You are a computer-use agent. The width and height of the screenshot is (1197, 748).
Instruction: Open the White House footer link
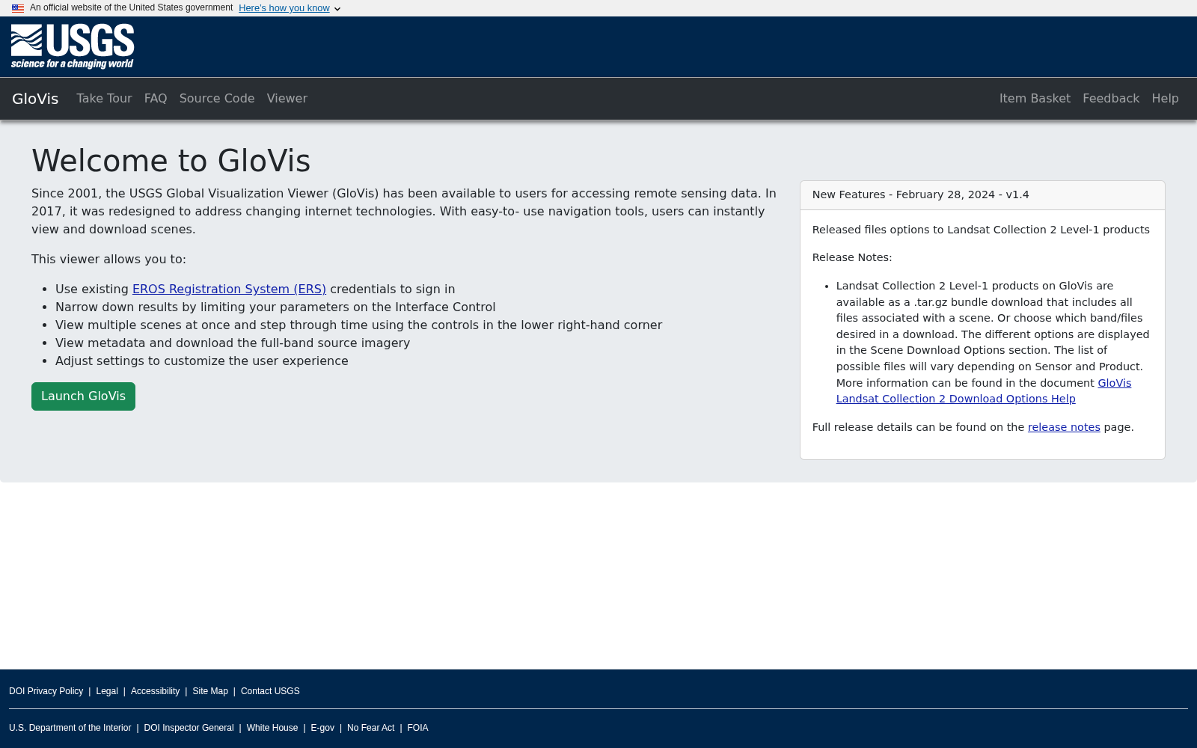(x=272, y=728)
